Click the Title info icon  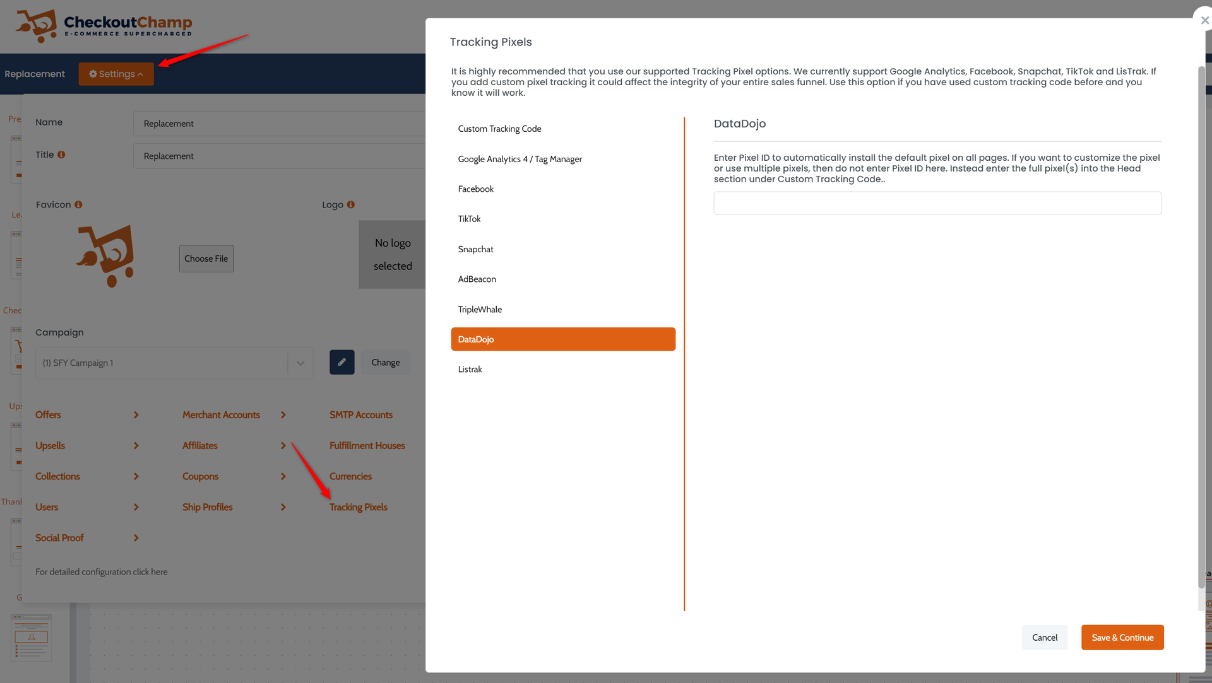[x=61, y=155]
